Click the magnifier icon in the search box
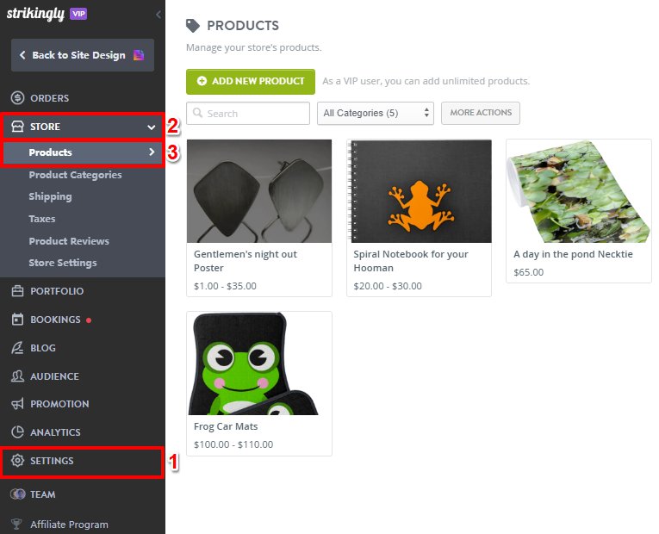Viewport: 659px width, 534px height. coord(197,113)
